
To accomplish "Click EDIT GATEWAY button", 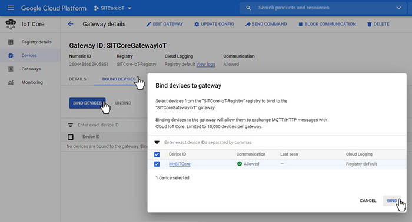I will coord(164,24).
